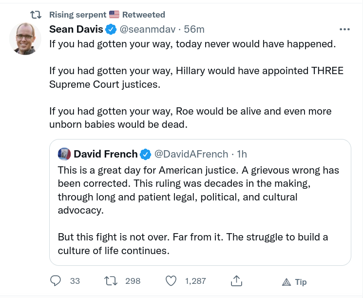Image resolution: width=363 pixels, height=298 pixels.
Task: Click the @DavidAFrench handle
Action: point(191,154)
